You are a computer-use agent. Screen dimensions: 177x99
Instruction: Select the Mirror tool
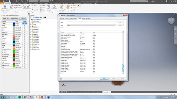[42, 8]
